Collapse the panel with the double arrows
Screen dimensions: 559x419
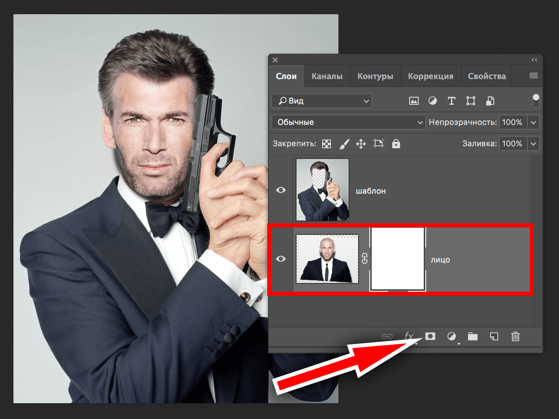point(534,59)
